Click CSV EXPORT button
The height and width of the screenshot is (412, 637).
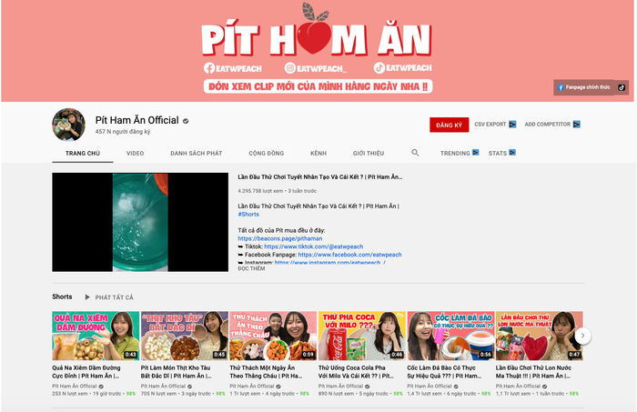click(x=495, y=125)
